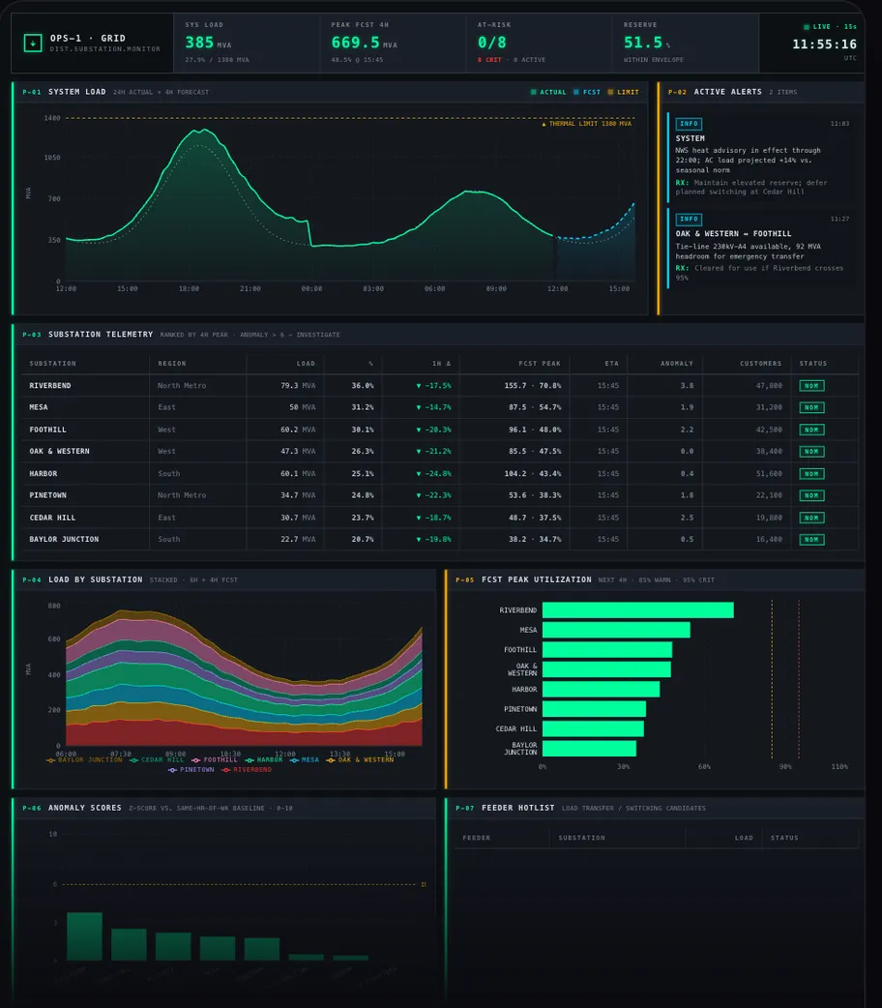The width and height of the screenshot is (882, 1008).
Task: Select the PINETOWN row name in telemetry table
Action: point(47,495)
